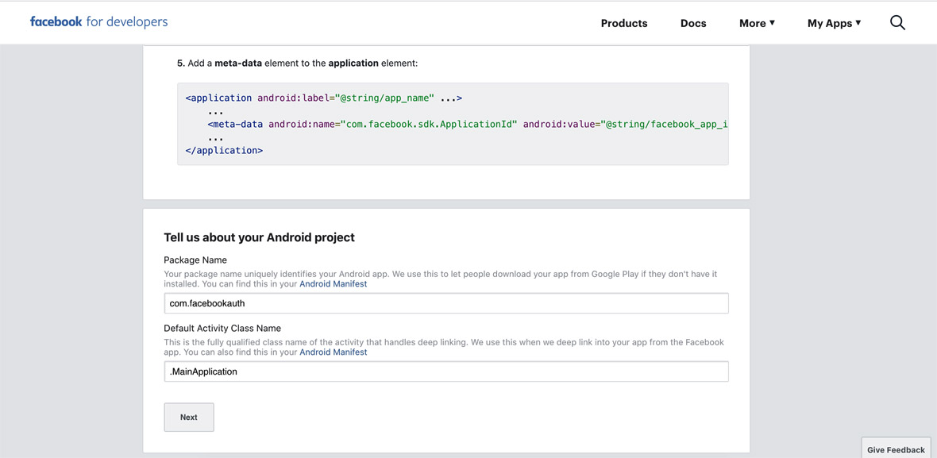Open the Give Feedback button
937x458 pixels.
coord(896,449)
